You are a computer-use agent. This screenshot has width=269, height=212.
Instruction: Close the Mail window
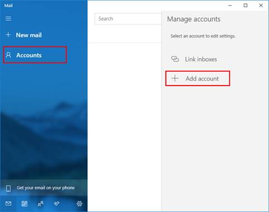click(261, 6)
